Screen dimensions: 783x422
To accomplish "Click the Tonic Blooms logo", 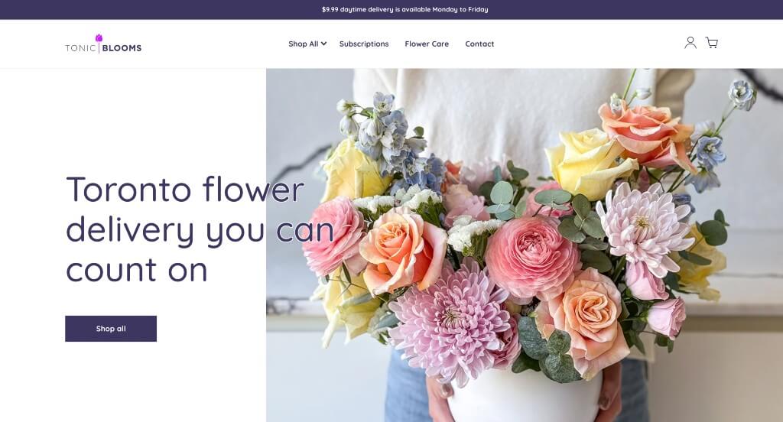I will pyautogui.click(x=103, y=44).
